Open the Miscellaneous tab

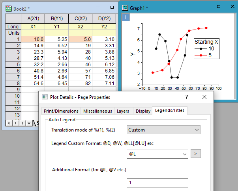click(97, 111)
